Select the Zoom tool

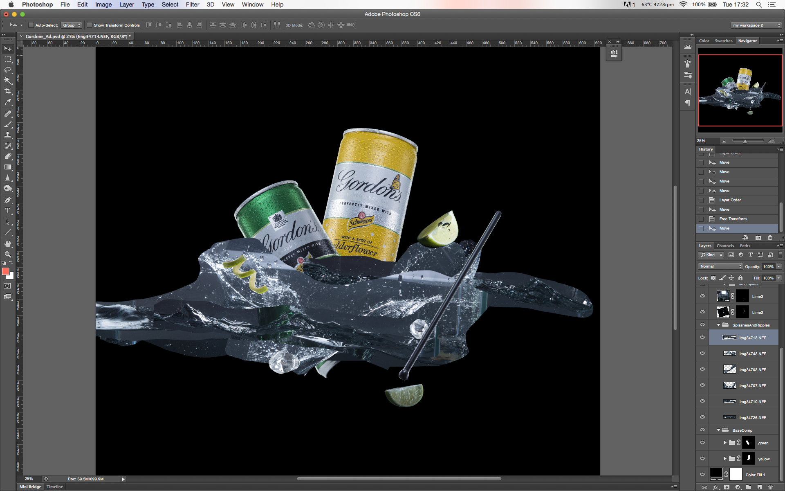click(8, 255)
